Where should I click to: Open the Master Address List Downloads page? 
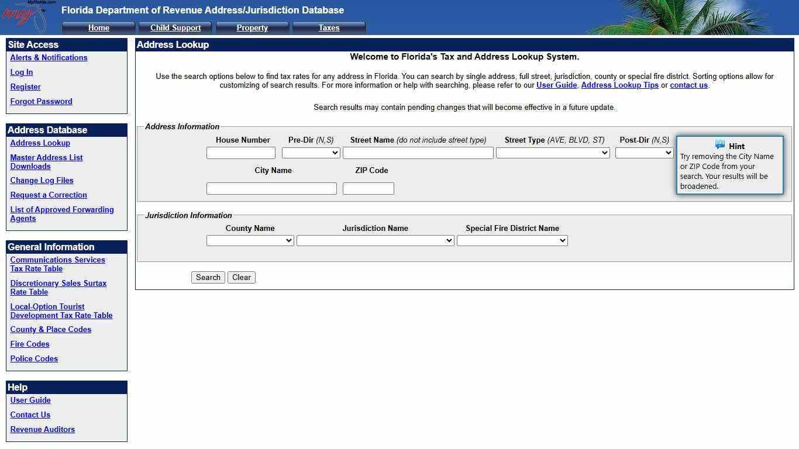[46, 161]
